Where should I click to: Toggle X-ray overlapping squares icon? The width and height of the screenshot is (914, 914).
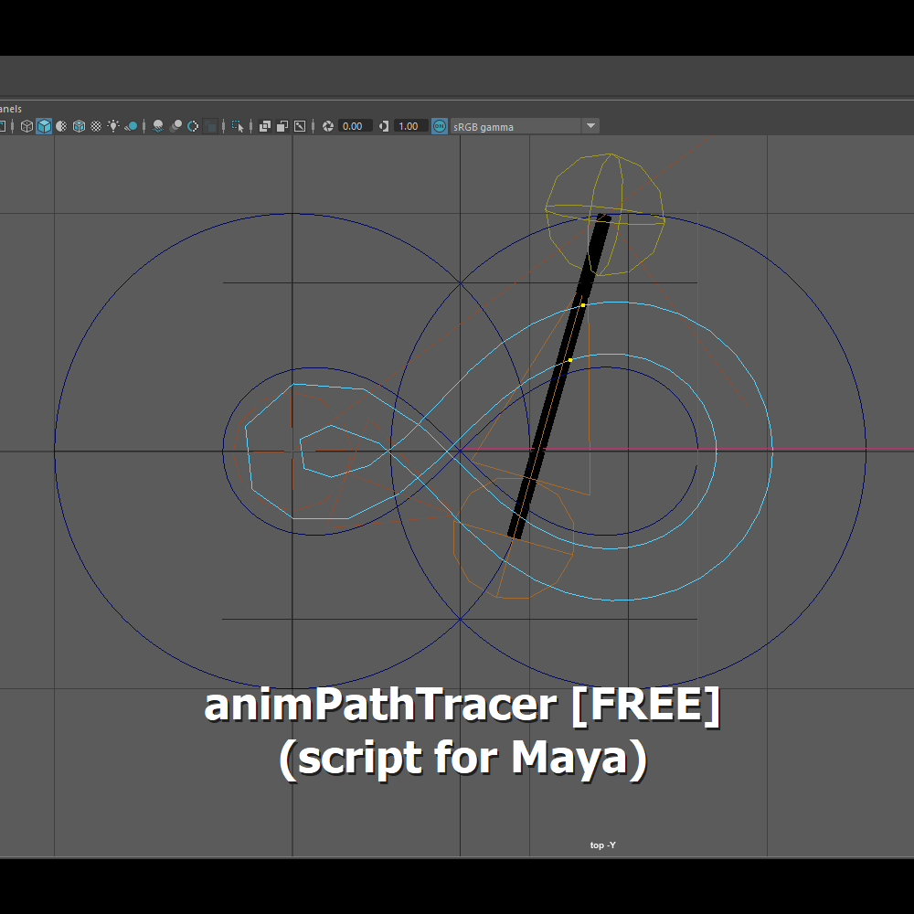click(x=265, y=126)
